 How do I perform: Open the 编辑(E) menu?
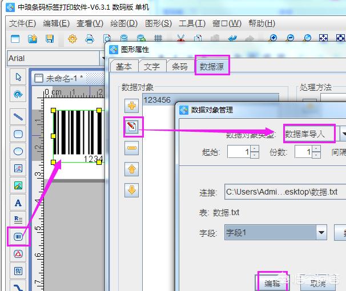(x=57, y=23)
